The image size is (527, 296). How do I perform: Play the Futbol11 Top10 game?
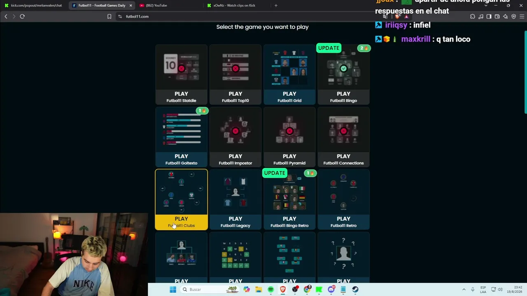235,74
